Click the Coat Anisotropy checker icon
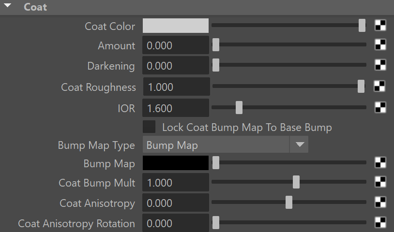 click(x=380, y=202)
